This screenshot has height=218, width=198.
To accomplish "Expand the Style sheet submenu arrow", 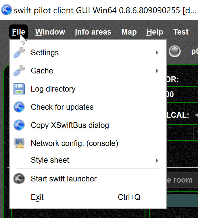I will [x=157, y=160].
